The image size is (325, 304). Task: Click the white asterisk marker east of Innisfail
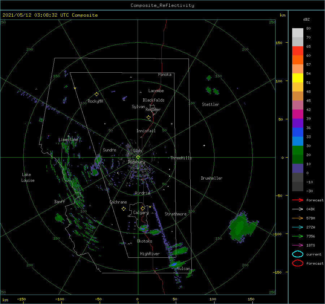pos(172,124)
